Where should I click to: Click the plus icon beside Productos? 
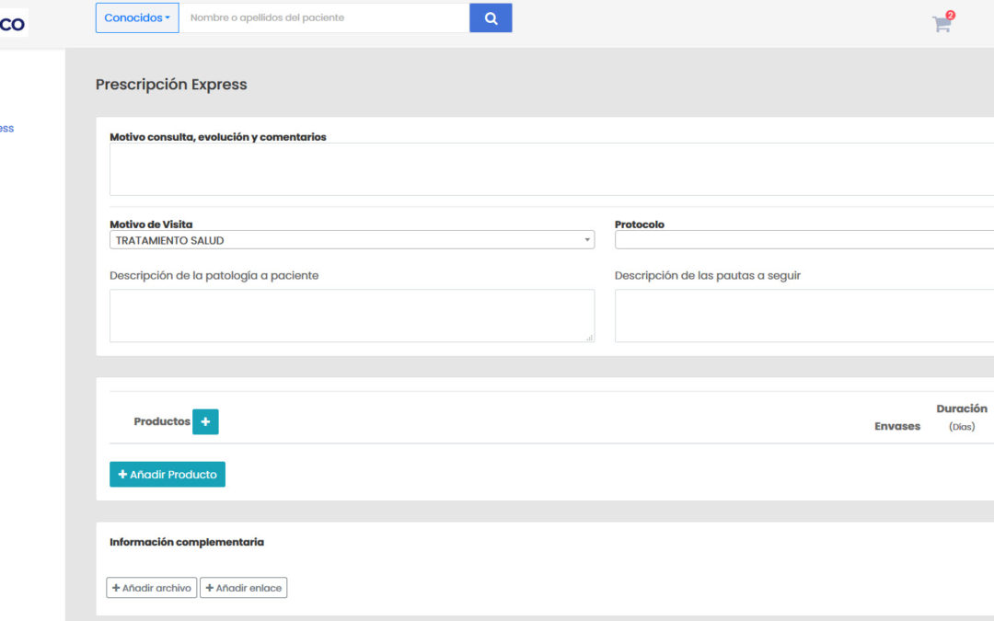point(205,422)
